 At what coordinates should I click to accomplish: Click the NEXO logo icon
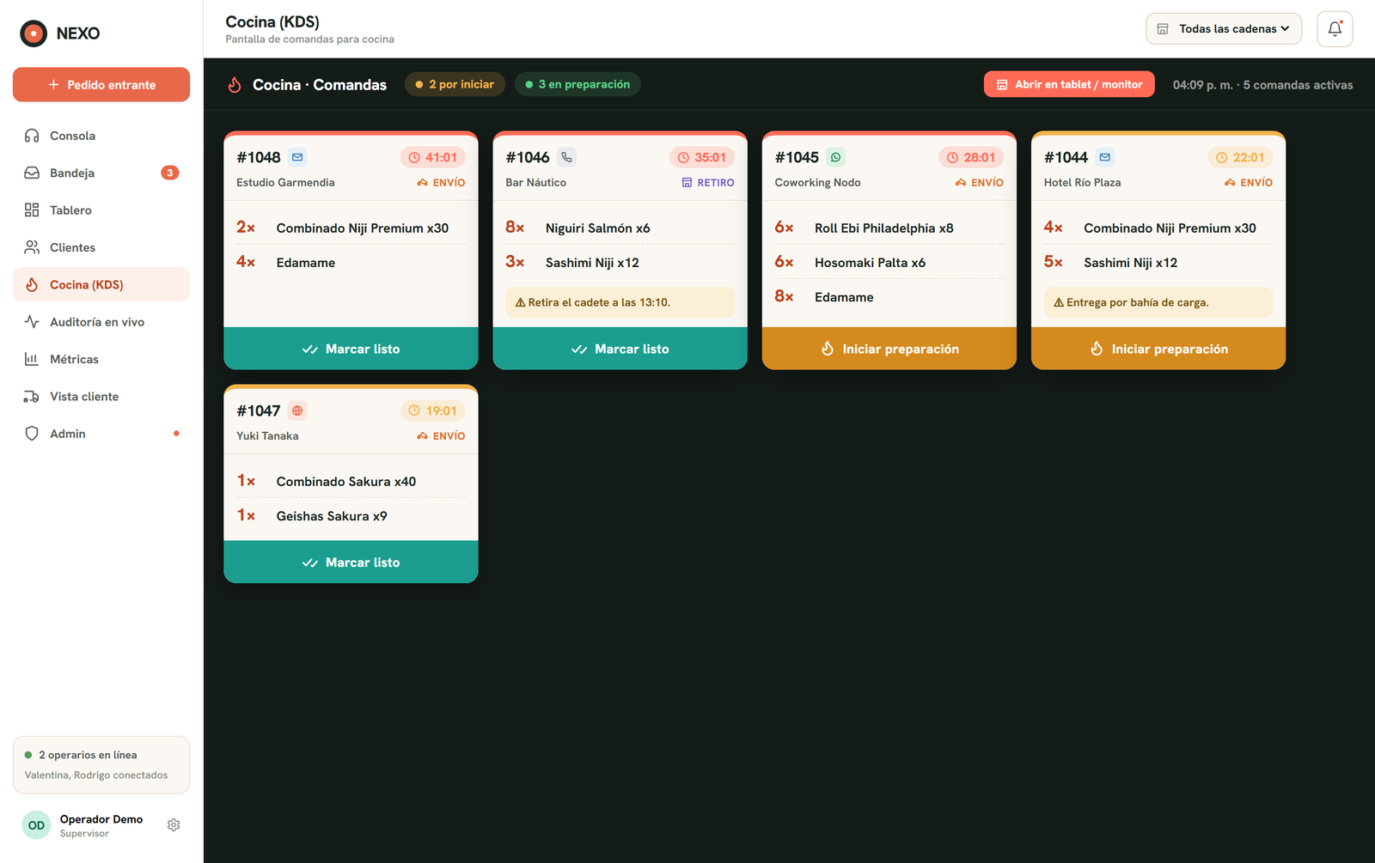point(34,33)
